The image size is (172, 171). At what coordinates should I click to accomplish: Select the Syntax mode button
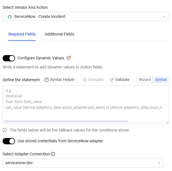click(x=161, y=80)
